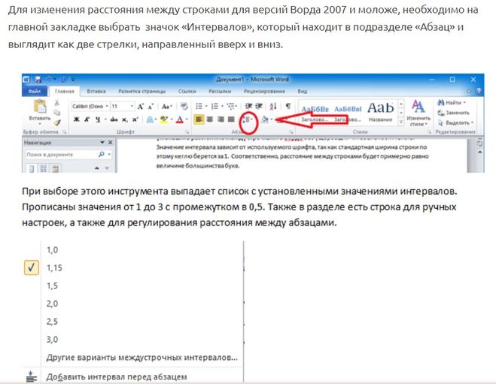This screenshot has height=384, width=496.
Task: Click the Sort A-Z icon
Action: (273, 106)
